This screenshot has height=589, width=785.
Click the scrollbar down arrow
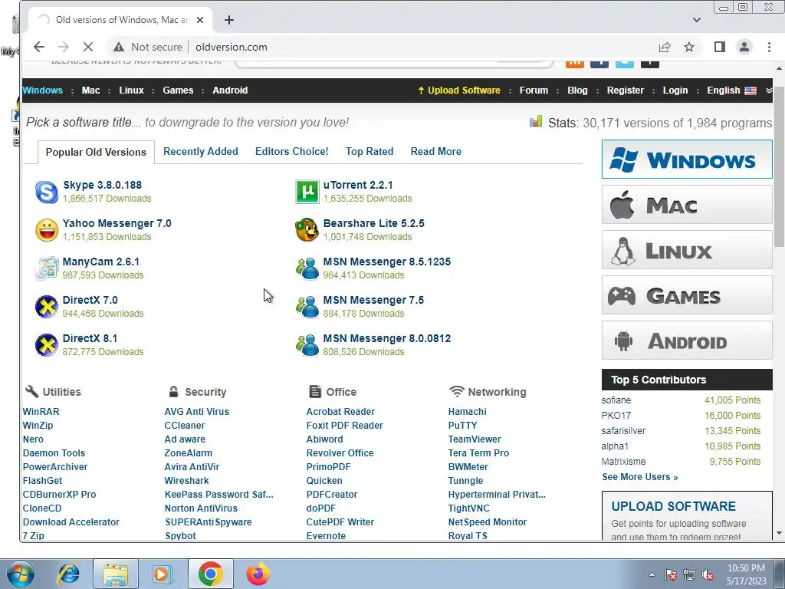point(779,534)
